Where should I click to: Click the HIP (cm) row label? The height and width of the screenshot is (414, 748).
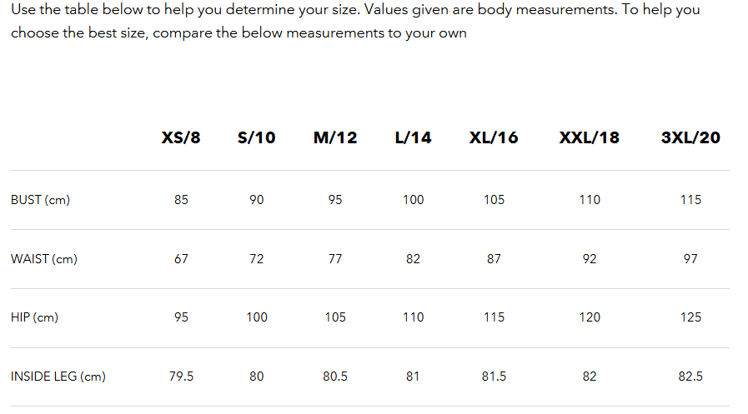tap(34, 317)
